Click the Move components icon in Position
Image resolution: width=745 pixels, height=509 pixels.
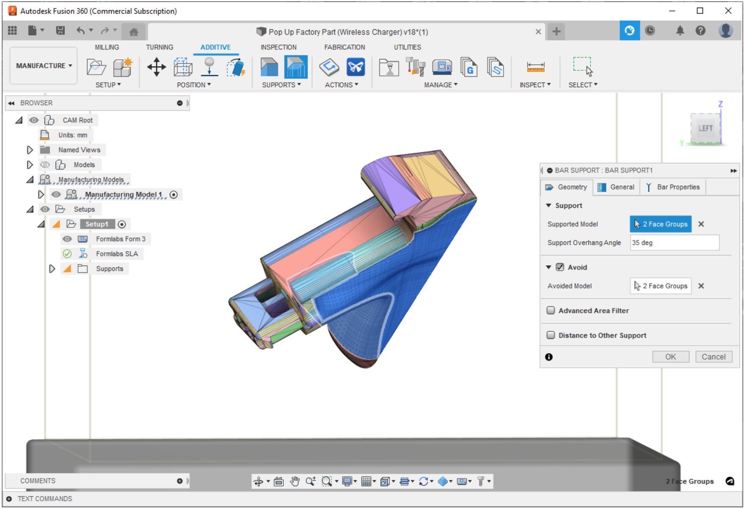tap(156, 67)
